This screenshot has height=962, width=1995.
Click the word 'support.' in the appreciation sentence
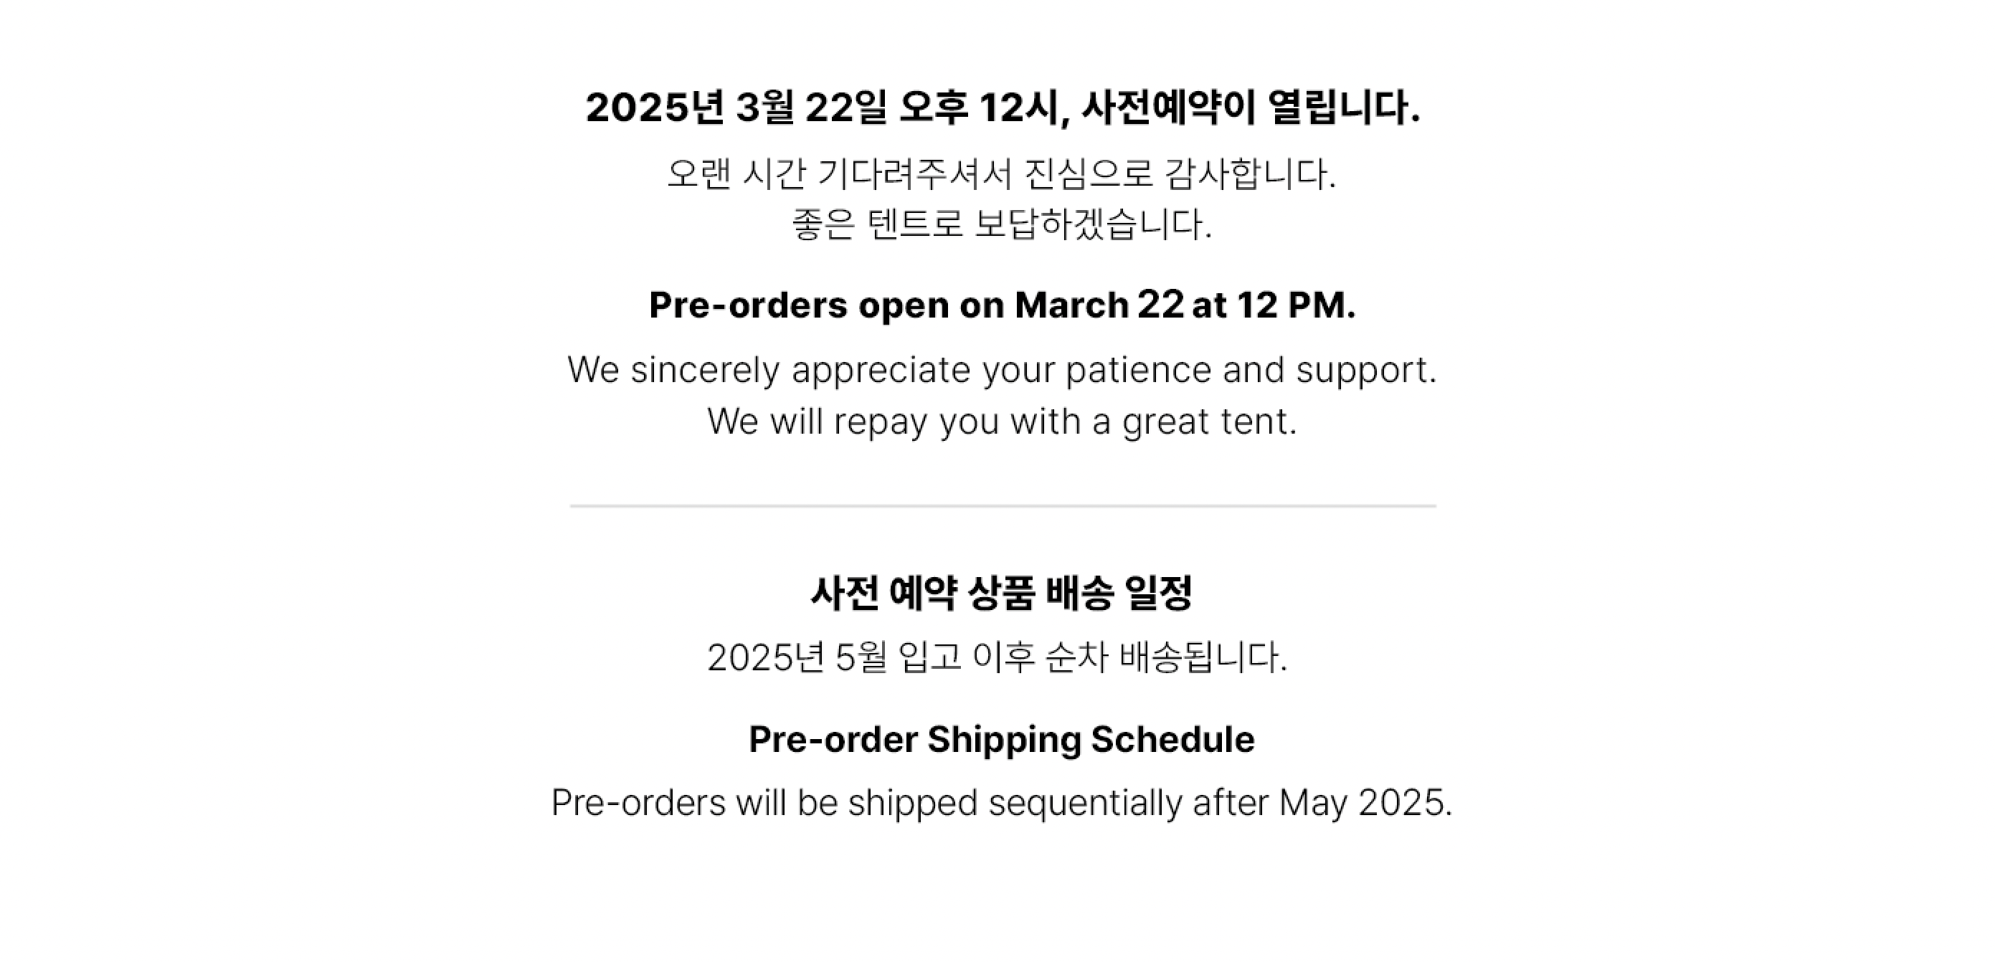click(x=1367, y=370)
